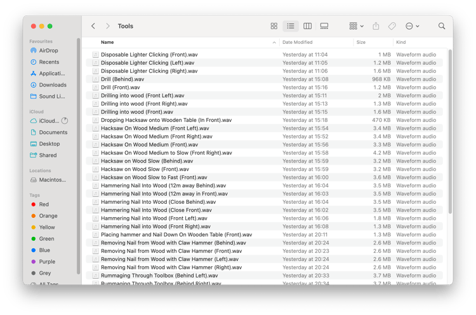476x315 pixels.
Task: Select Drill (Front).wav file
Action: 264,88
